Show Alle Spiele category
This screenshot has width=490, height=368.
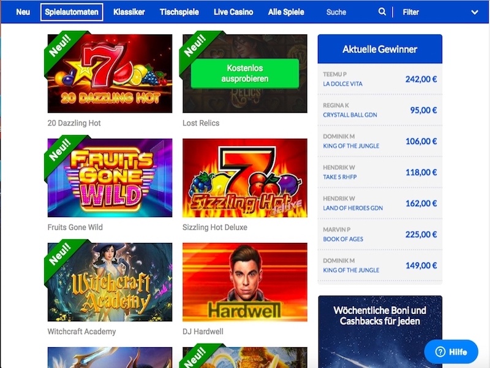point(286,12)
